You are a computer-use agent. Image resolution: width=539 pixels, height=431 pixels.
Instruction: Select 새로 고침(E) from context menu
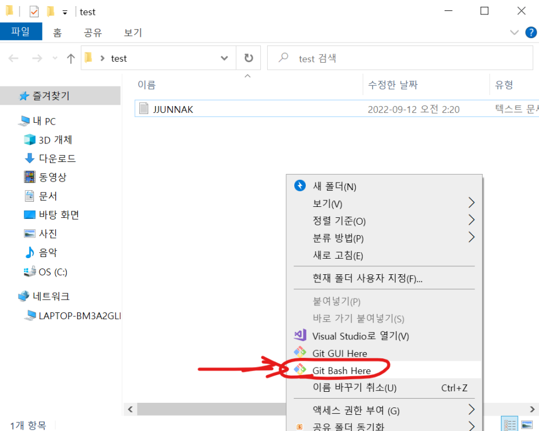(384, 255)
